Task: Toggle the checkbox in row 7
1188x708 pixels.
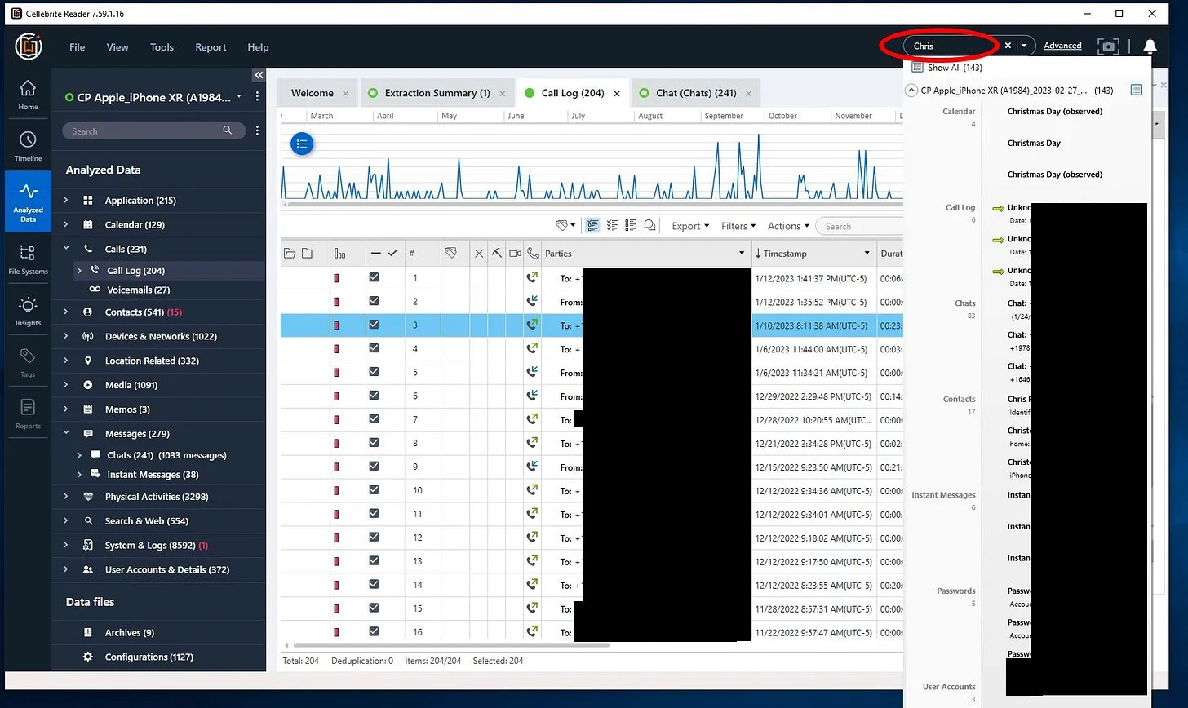Action: point(374,419)
